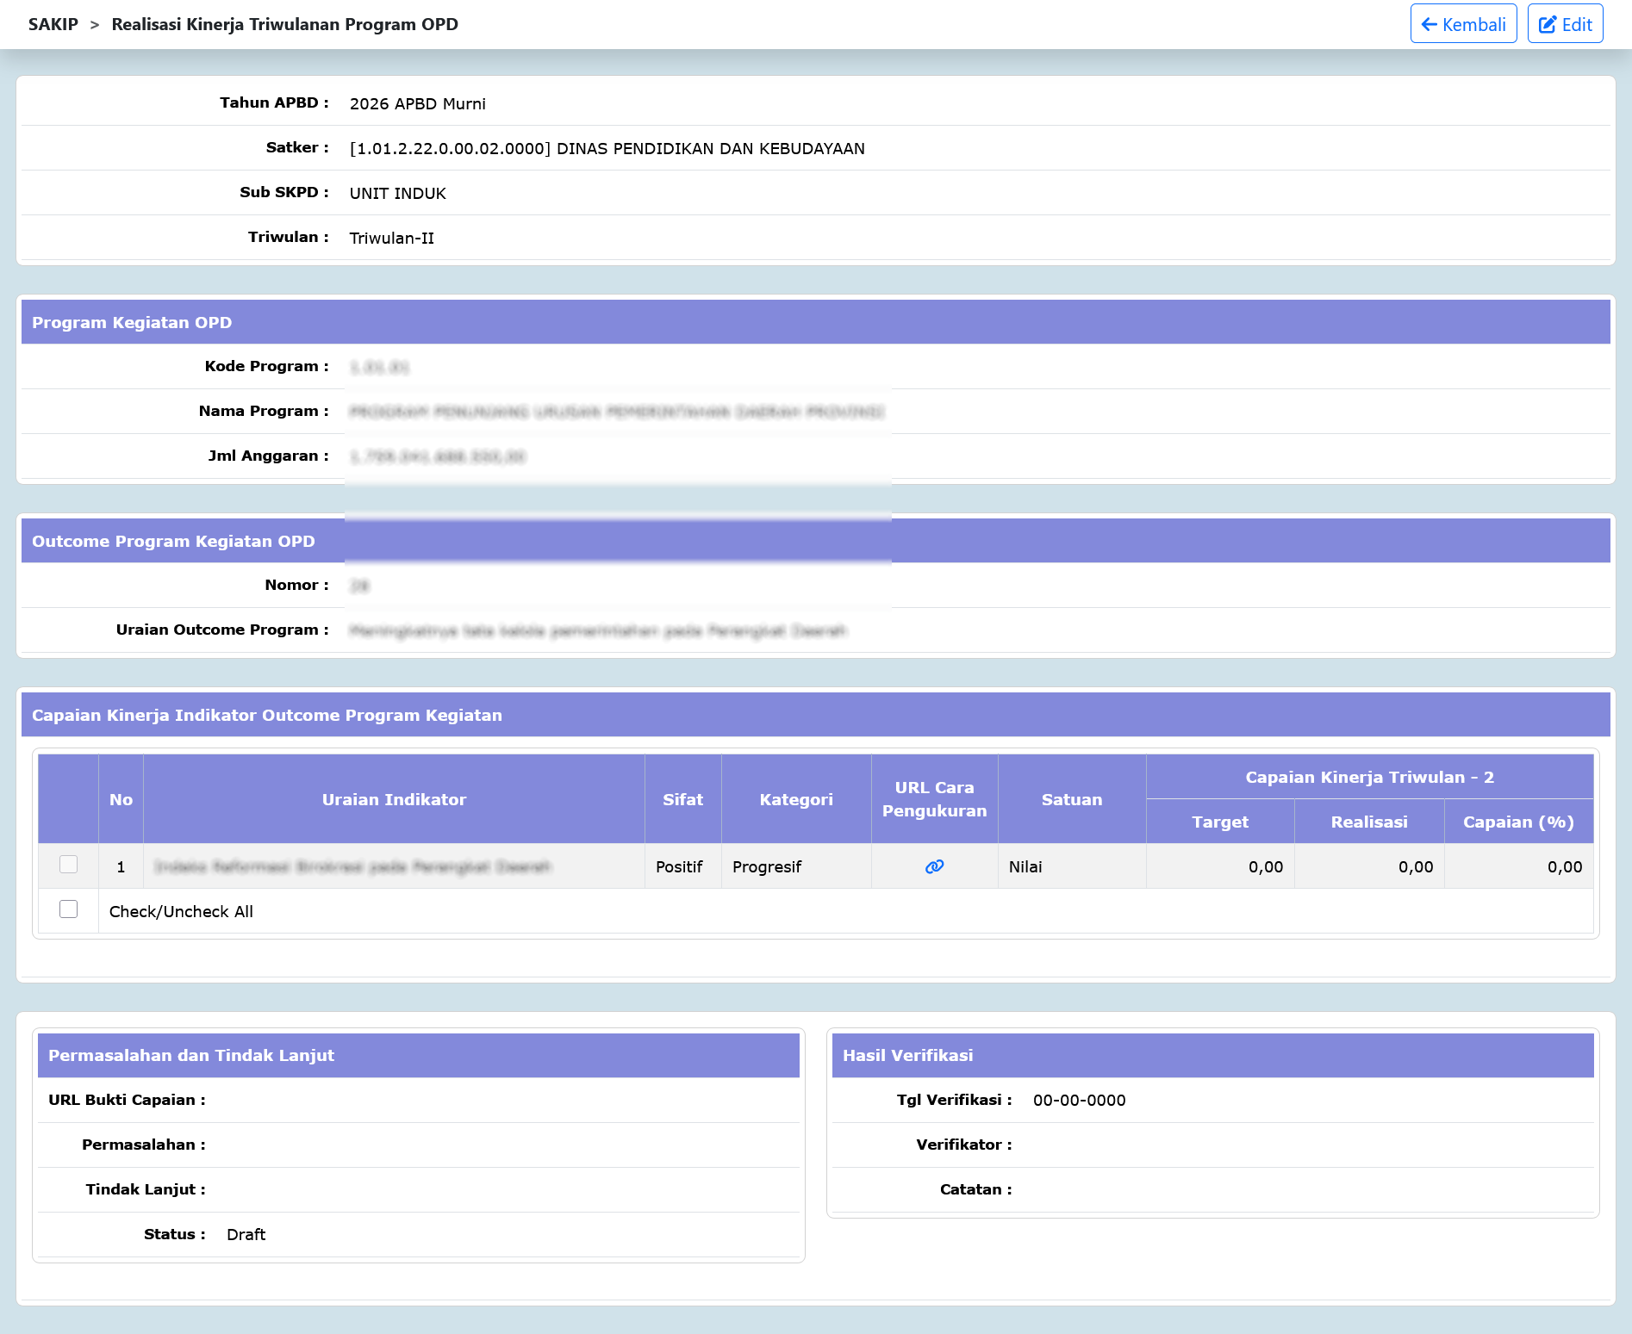
Task: Click the Program Kegiatan OPD section header
Action: point(815,322)
